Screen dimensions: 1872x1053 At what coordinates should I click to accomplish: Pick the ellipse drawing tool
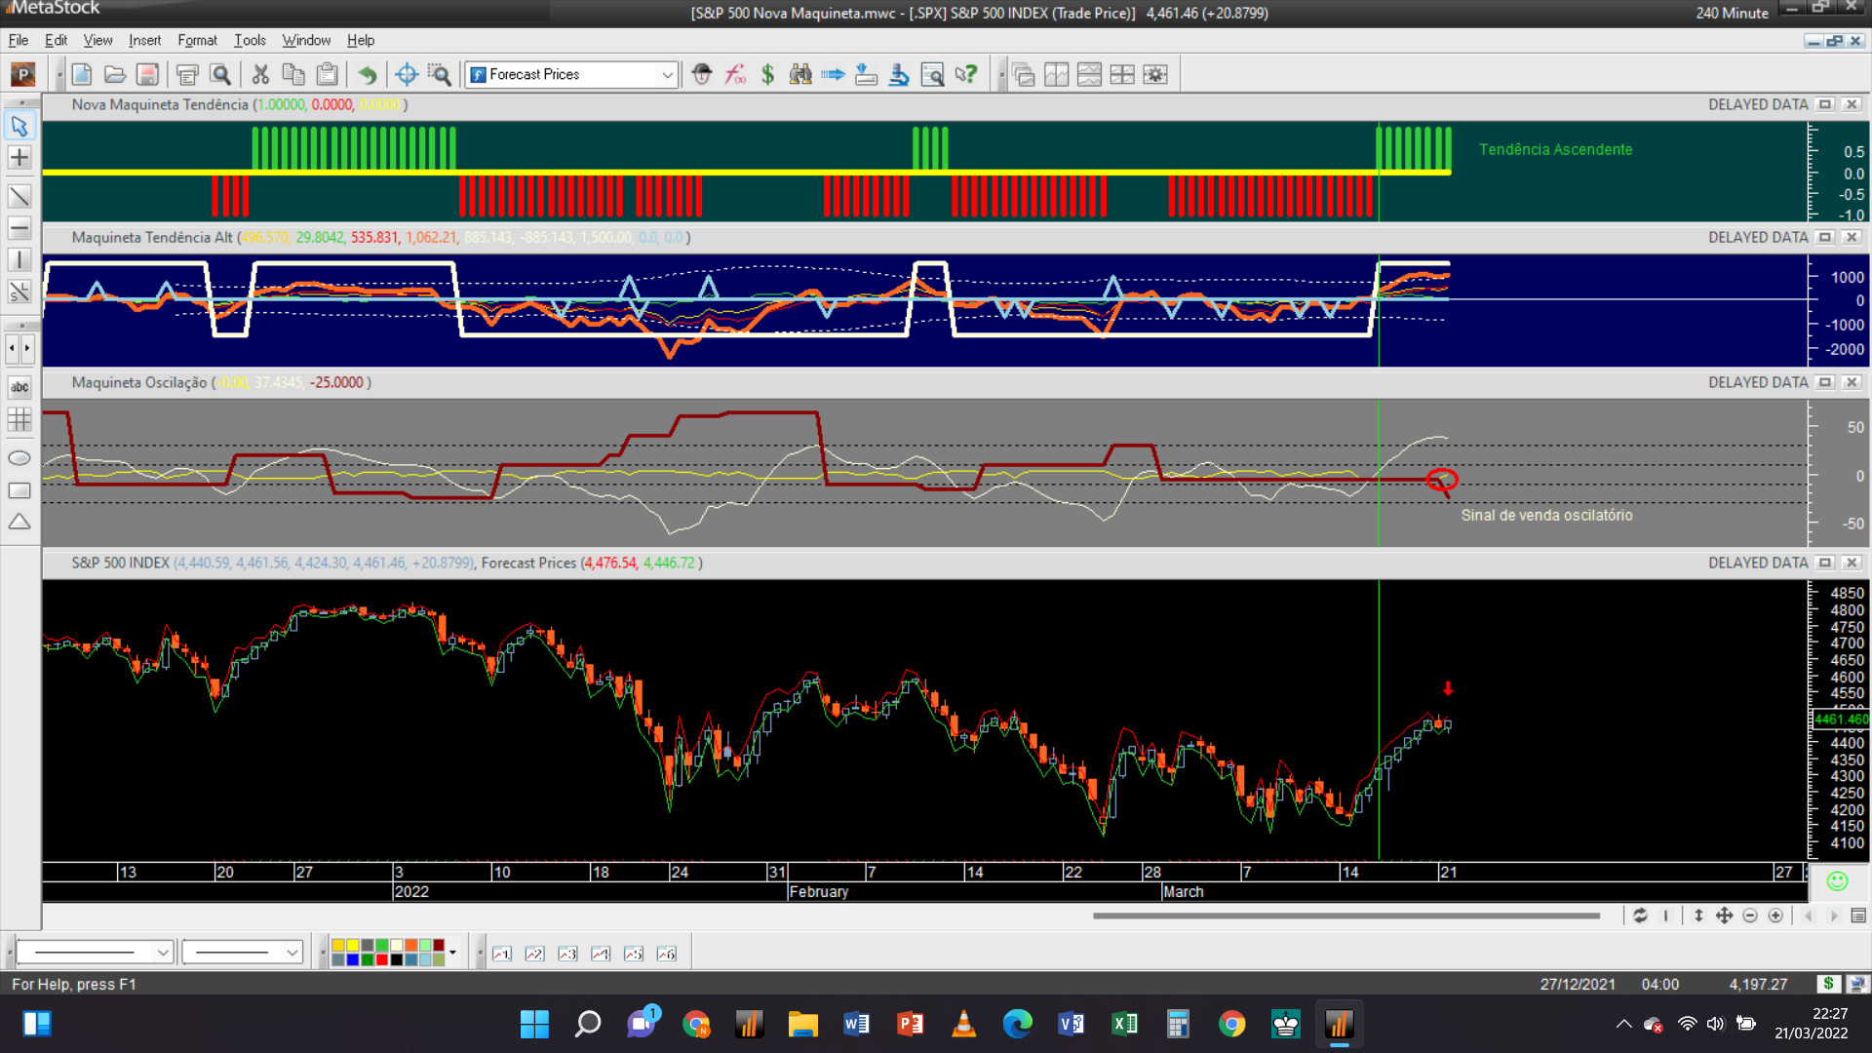19,458
